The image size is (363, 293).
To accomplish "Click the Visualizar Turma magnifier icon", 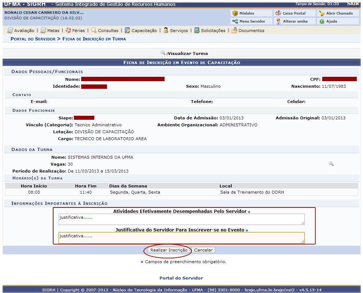I will click(163, 53).
